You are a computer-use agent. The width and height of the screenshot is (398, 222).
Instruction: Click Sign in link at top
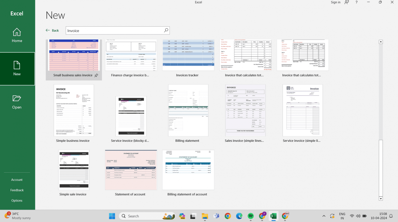[x=336, y=2]
